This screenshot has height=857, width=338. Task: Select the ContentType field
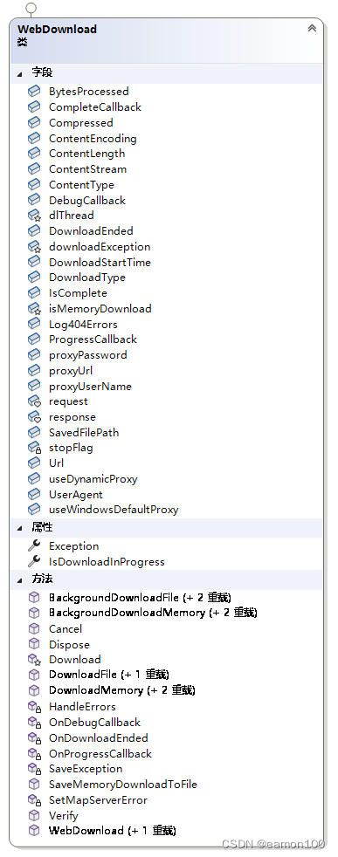pos(81,185)
